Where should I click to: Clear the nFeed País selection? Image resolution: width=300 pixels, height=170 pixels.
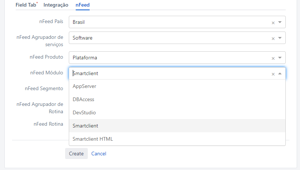point(273,22)
